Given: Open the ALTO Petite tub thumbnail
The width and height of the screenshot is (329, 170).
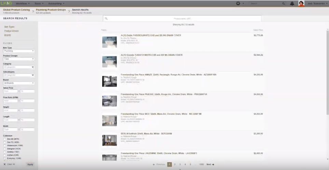Looking at the screenshot, I should [x=109, y=42].
